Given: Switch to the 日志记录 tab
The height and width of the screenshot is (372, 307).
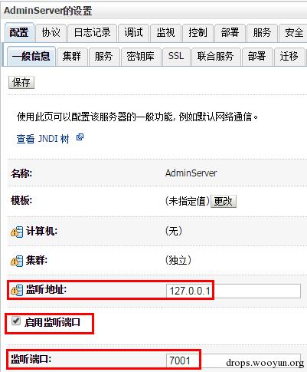Looking at the screenshot, I should [92, 33].
